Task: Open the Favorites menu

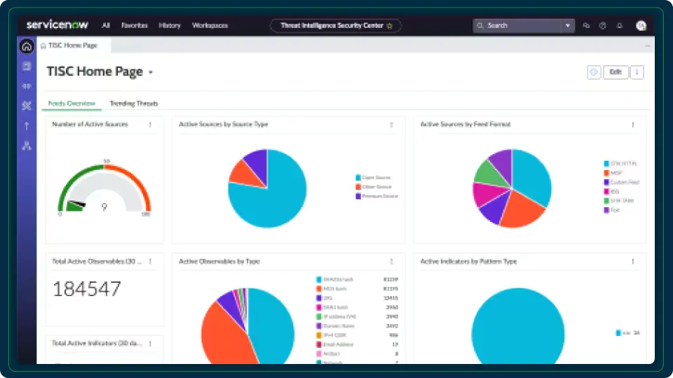Action: pos(135,25)
